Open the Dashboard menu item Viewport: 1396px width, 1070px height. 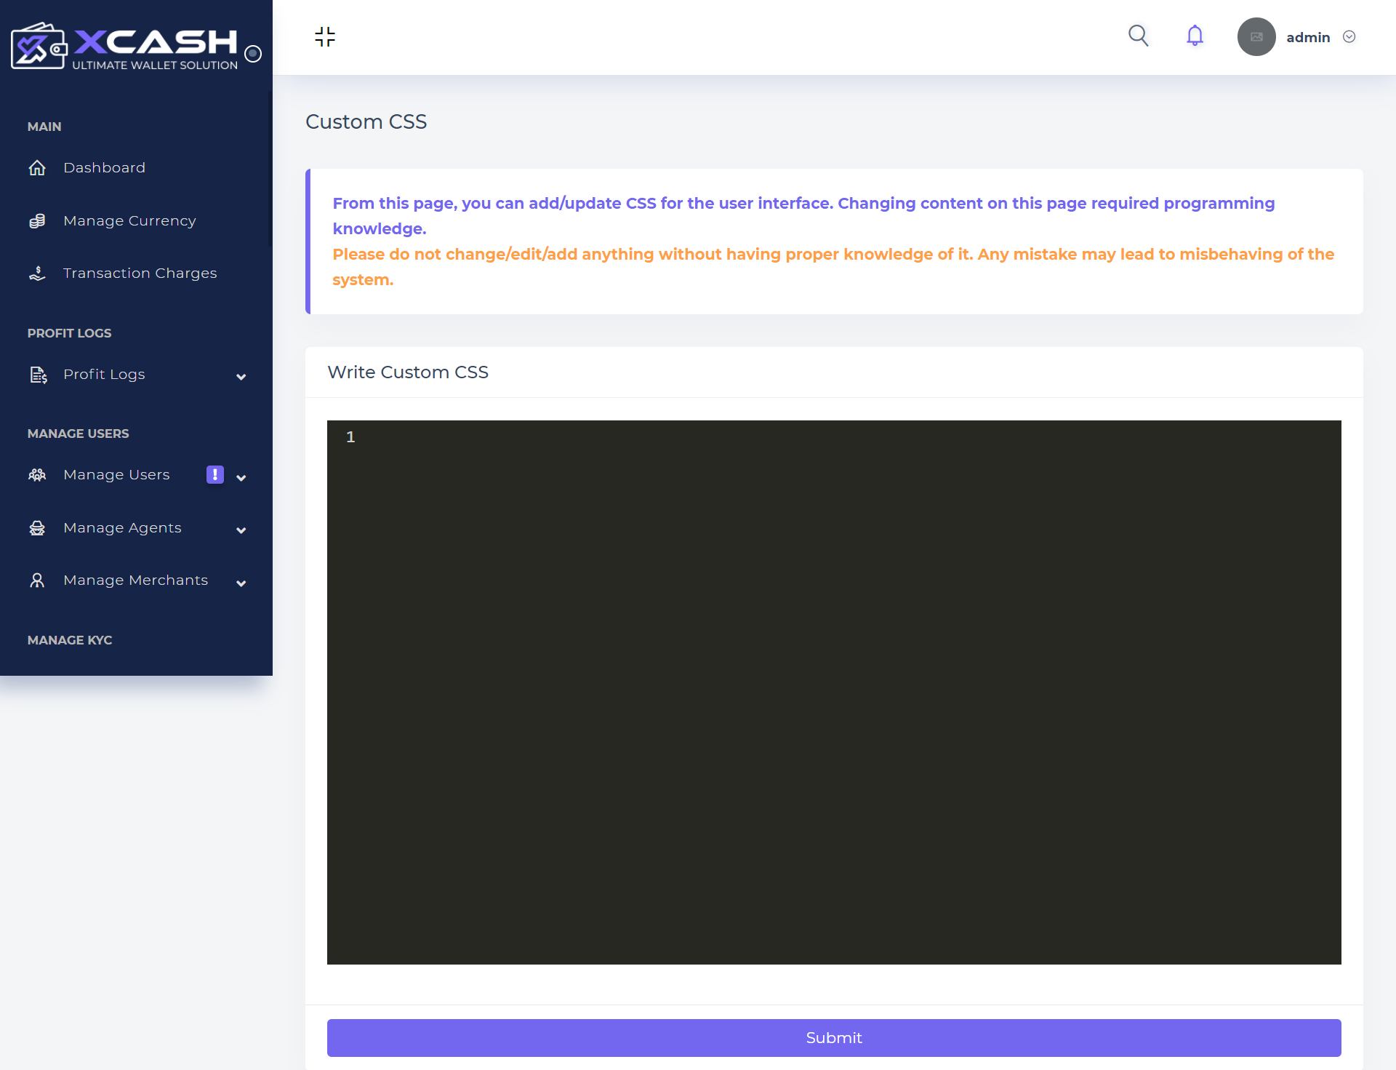point(104,168)
